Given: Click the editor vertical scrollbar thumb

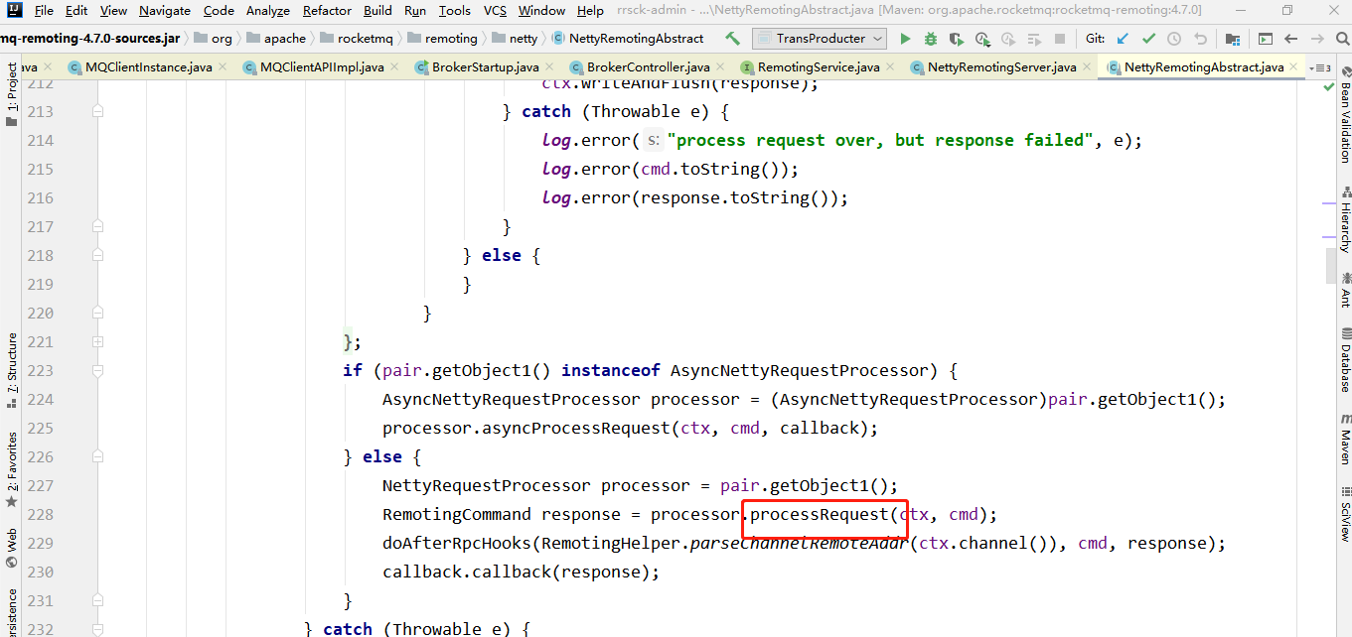Looking at the screenshot, I should (x=1331, y=265).
